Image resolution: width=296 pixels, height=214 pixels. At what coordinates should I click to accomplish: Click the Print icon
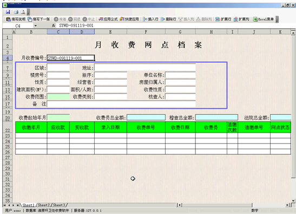pos(16,12)
